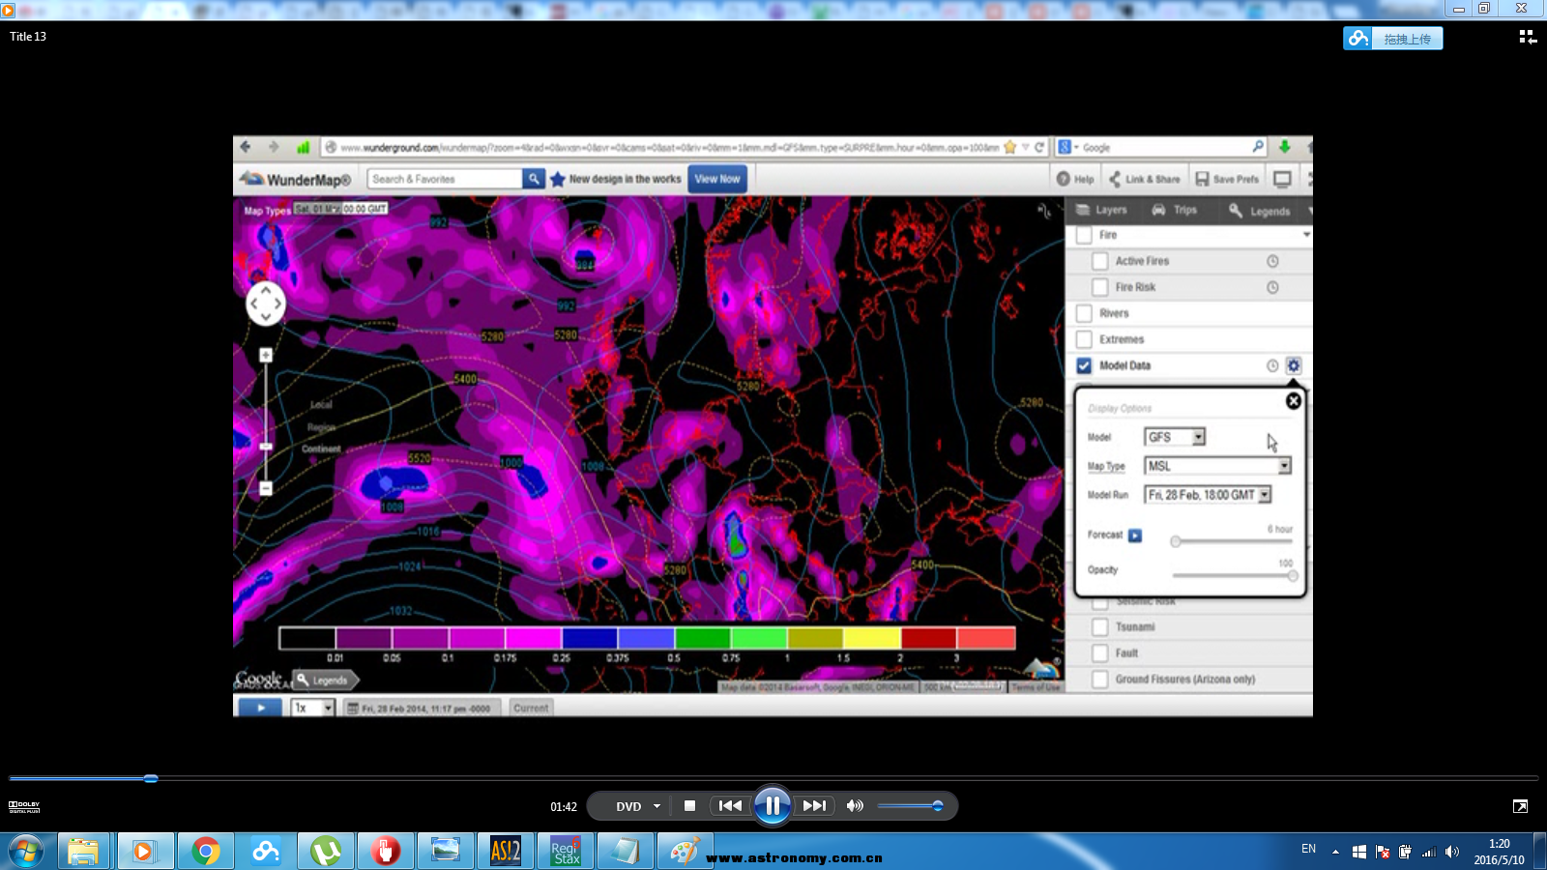1547x870 pixels.
Task: Toggle full screen map icon
Action: 1283,179
